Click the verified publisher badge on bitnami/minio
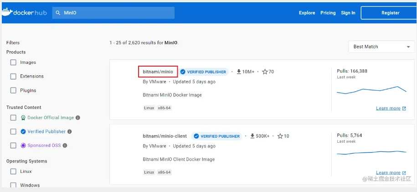Image resolution: width=417 pixels, height=192 pixels. [203, 72]
